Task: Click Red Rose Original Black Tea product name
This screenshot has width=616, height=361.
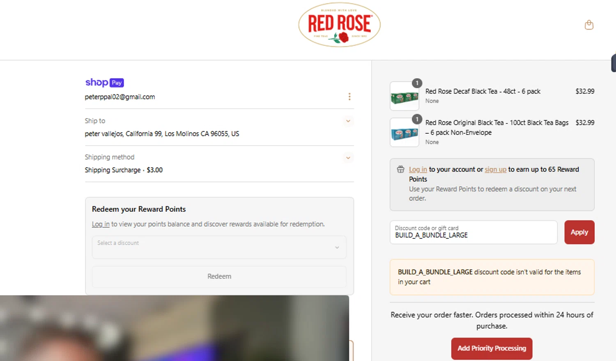Action: [497, 128]
